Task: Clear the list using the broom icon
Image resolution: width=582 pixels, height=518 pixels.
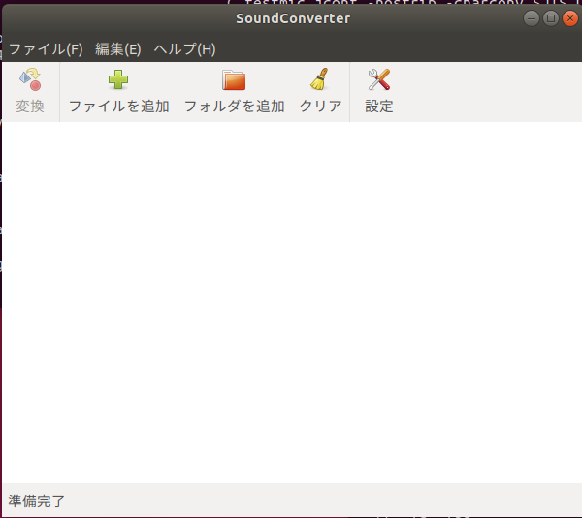Action: point(320,79)
